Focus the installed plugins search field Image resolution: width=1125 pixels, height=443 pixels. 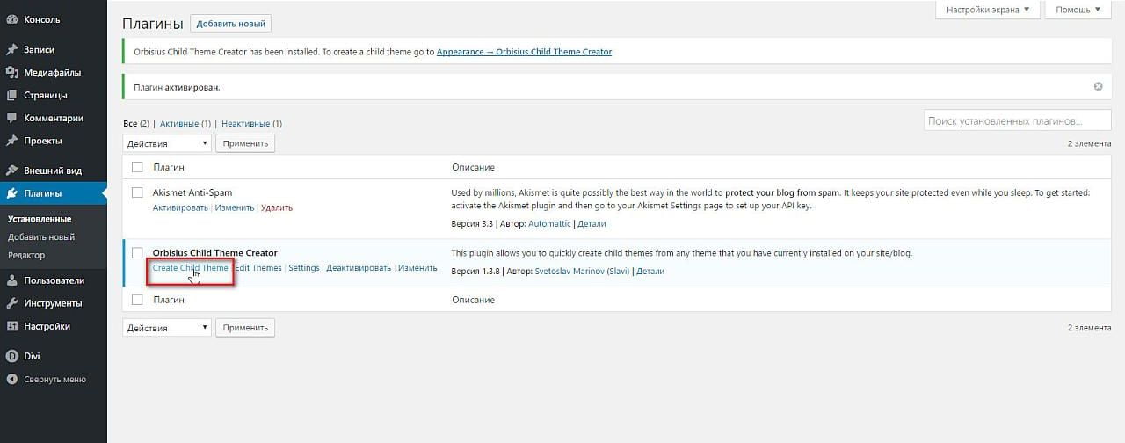[x=1017, y=121]
